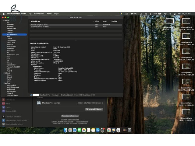Image resolution: width=195 pixels, height=146 pixels.
Task: Open the Szoftver-licencszerződés link
Action: pos(70,120)
